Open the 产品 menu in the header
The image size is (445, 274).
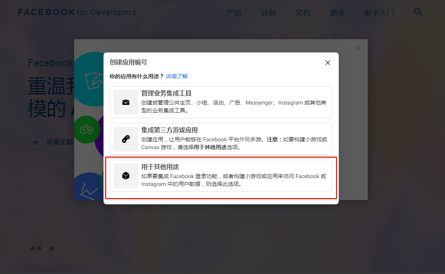234,13
